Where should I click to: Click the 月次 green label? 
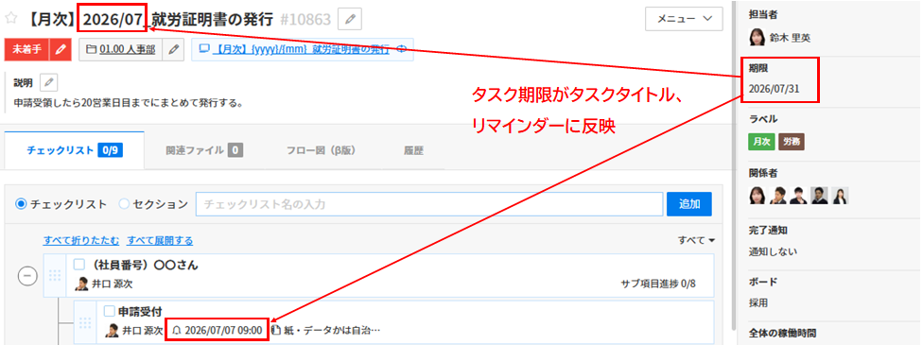click(x=760, y=141)
